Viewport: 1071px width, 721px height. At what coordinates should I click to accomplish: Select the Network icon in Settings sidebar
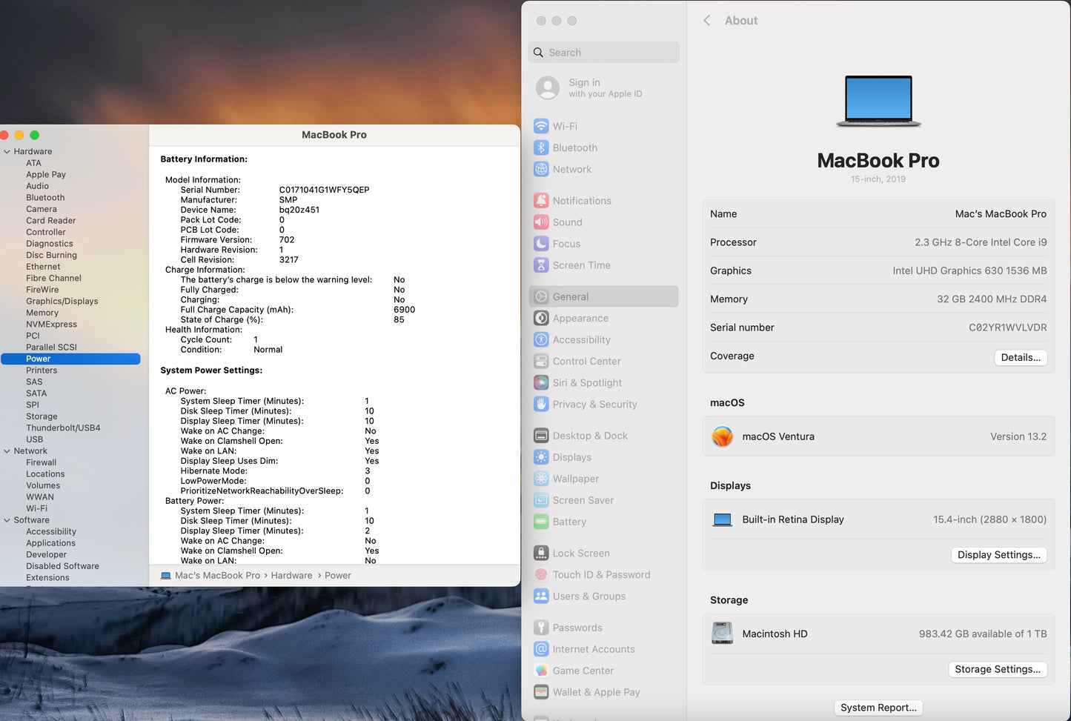[572, 169]
